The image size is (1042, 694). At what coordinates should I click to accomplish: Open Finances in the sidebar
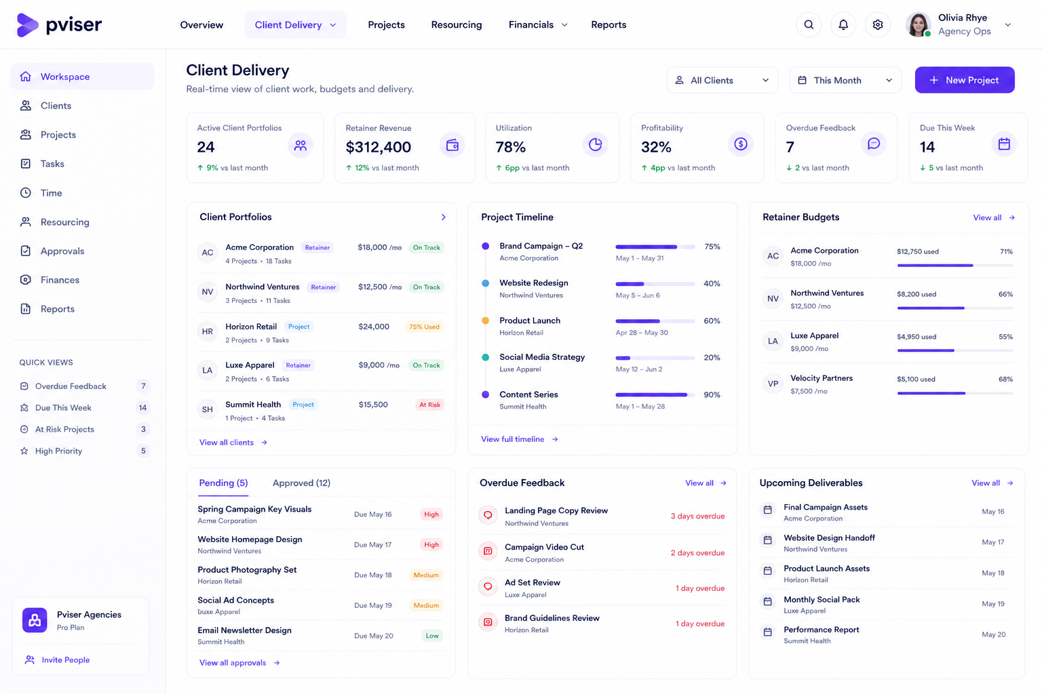point(82,280)
